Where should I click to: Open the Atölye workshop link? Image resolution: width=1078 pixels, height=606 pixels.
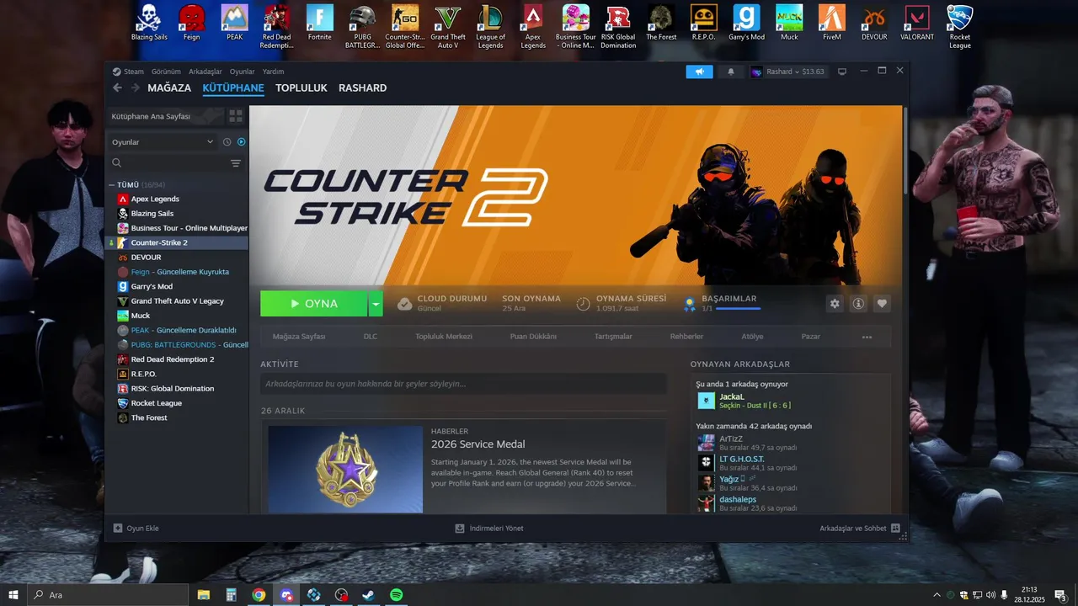pos(752,337)
